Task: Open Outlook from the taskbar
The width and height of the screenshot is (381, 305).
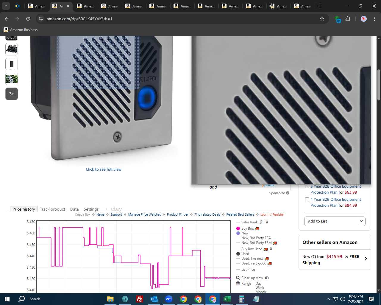Action: (x=154, y=299)
